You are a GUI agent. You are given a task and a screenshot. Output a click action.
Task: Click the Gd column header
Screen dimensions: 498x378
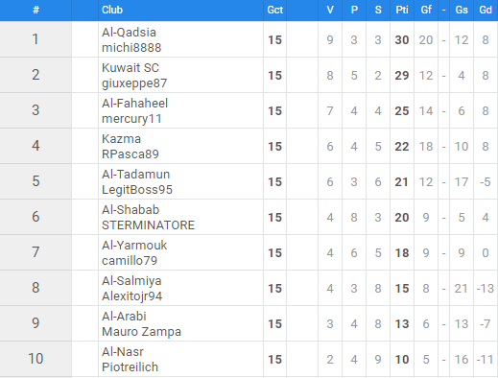click(486, 10)
